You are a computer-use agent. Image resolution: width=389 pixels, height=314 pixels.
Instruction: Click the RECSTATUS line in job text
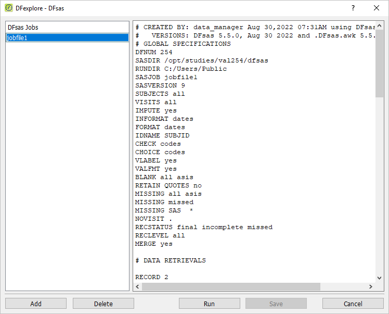pos(204,228)
